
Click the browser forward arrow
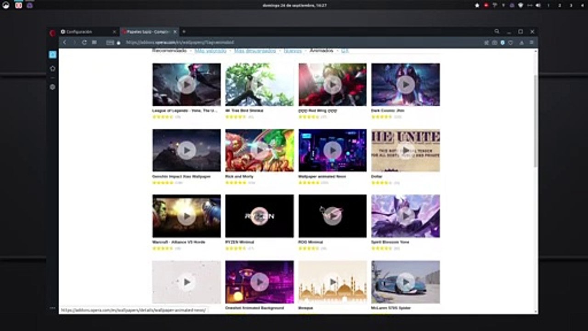[x=74, y=42]
